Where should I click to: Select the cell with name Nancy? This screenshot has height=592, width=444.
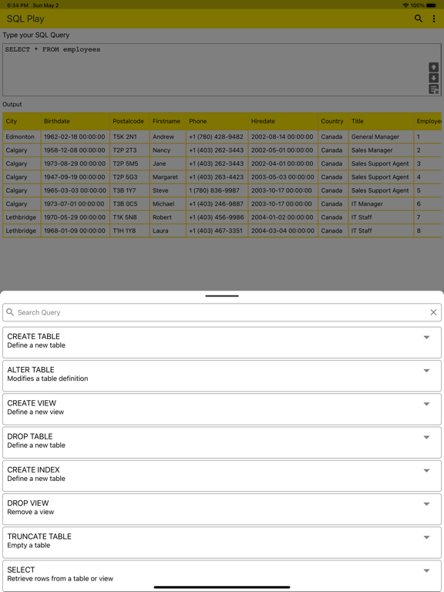click(167, 150)
